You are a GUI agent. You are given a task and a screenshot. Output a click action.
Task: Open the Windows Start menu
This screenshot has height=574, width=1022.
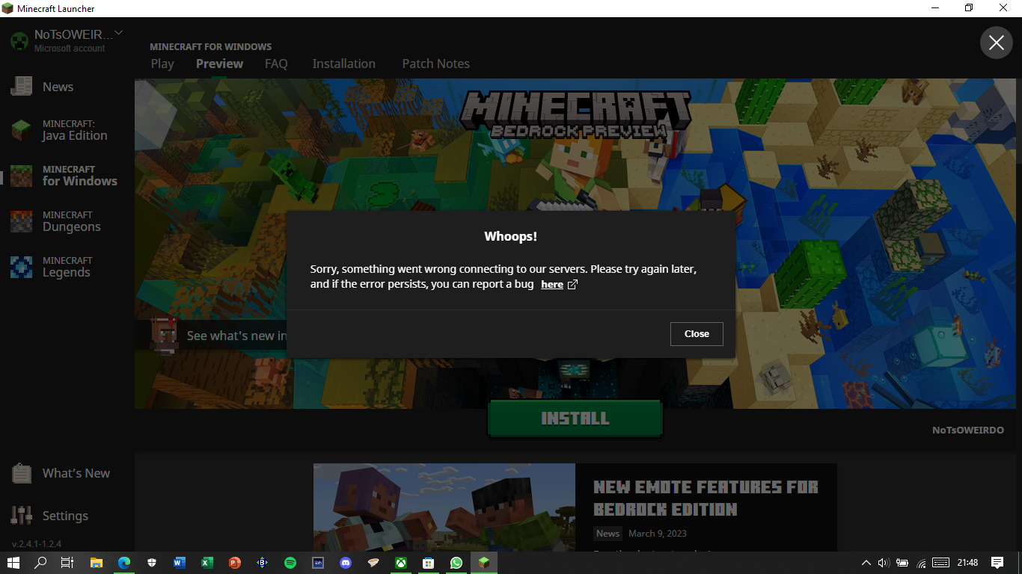[13, 563]
